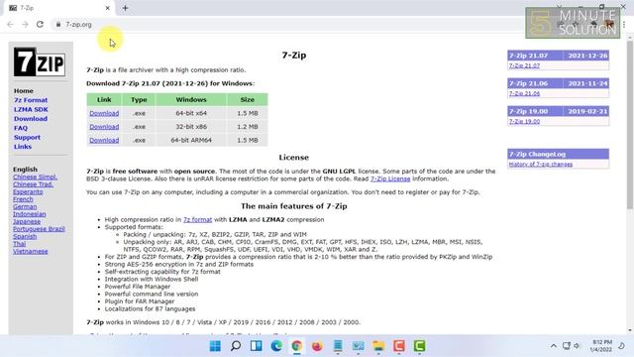The image size is (634, 357).
Task: Click the browser forward arrow
Action: point(25,24)
